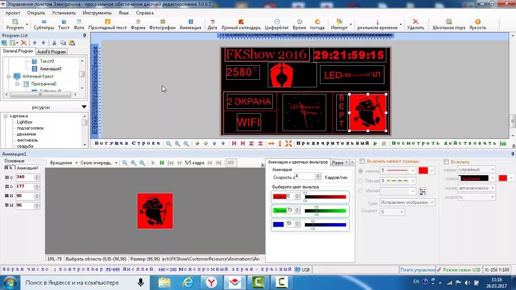This screenshot has height=290, width=516.
Task: Open the custom color palette grid button
Action: coord(422,191)
